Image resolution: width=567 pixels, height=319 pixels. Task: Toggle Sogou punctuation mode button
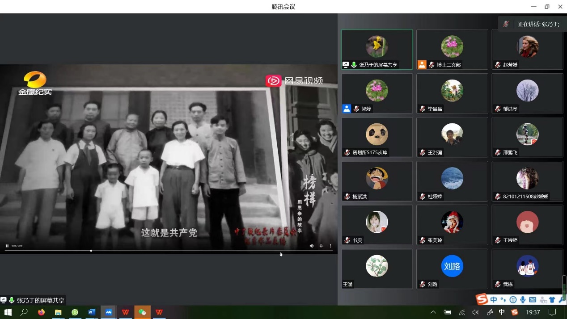click(x=503, y=299)
